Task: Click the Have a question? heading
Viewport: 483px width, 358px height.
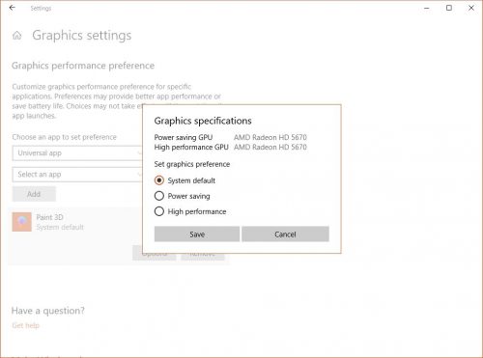Action: coord(48,311)
